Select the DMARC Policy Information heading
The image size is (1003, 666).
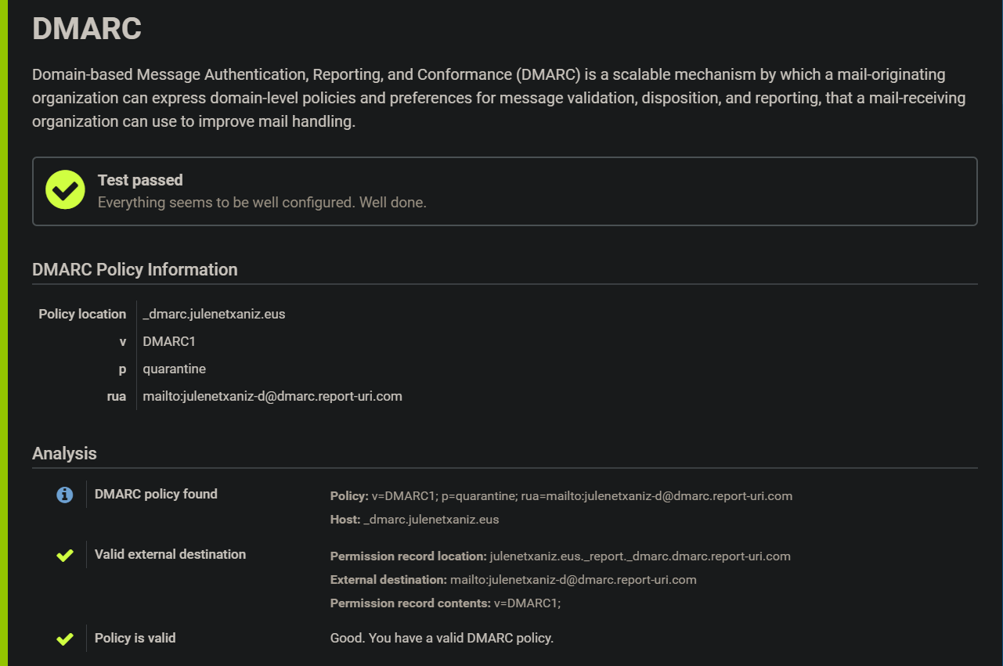(135, 270)
